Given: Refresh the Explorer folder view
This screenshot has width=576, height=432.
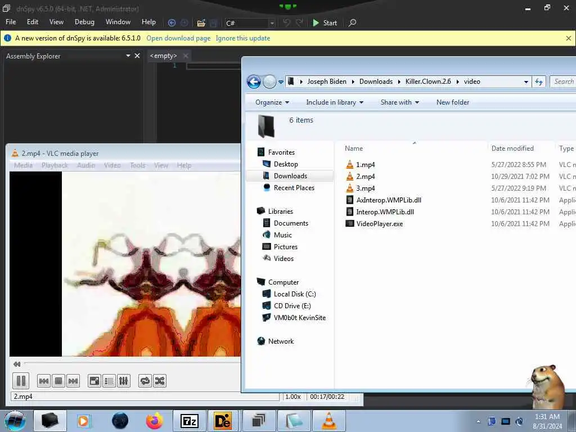Looking at the screenshot, I should pyautogui.click(x=539, y=82).
